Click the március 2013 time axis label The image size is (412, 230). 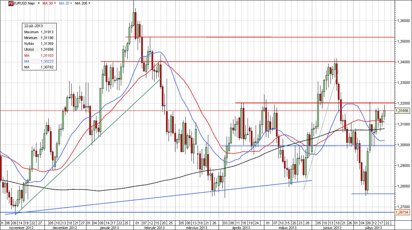pyautogui.click(x=196, y=228)
